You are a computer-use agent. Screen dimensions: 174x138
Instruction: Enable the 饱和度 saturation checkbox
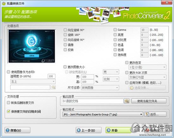coord(115,55)
